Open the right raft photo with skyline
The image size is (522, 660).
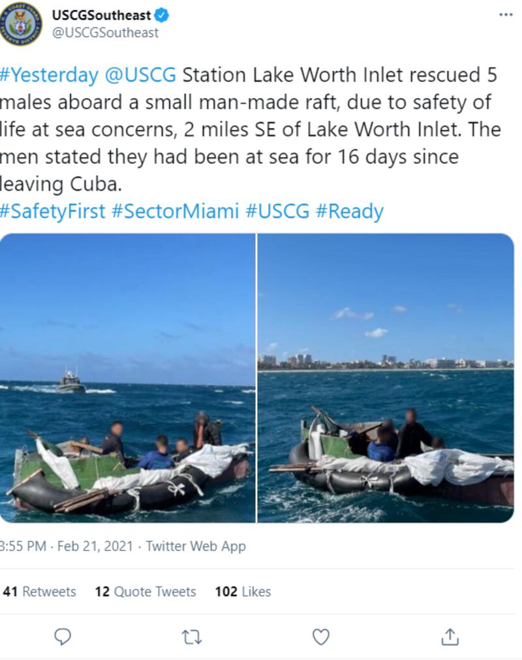point(386,377)
